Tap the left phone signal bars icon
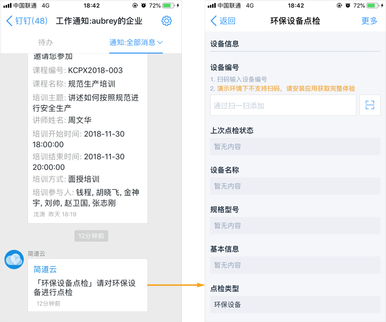 (x=7, y=6)
